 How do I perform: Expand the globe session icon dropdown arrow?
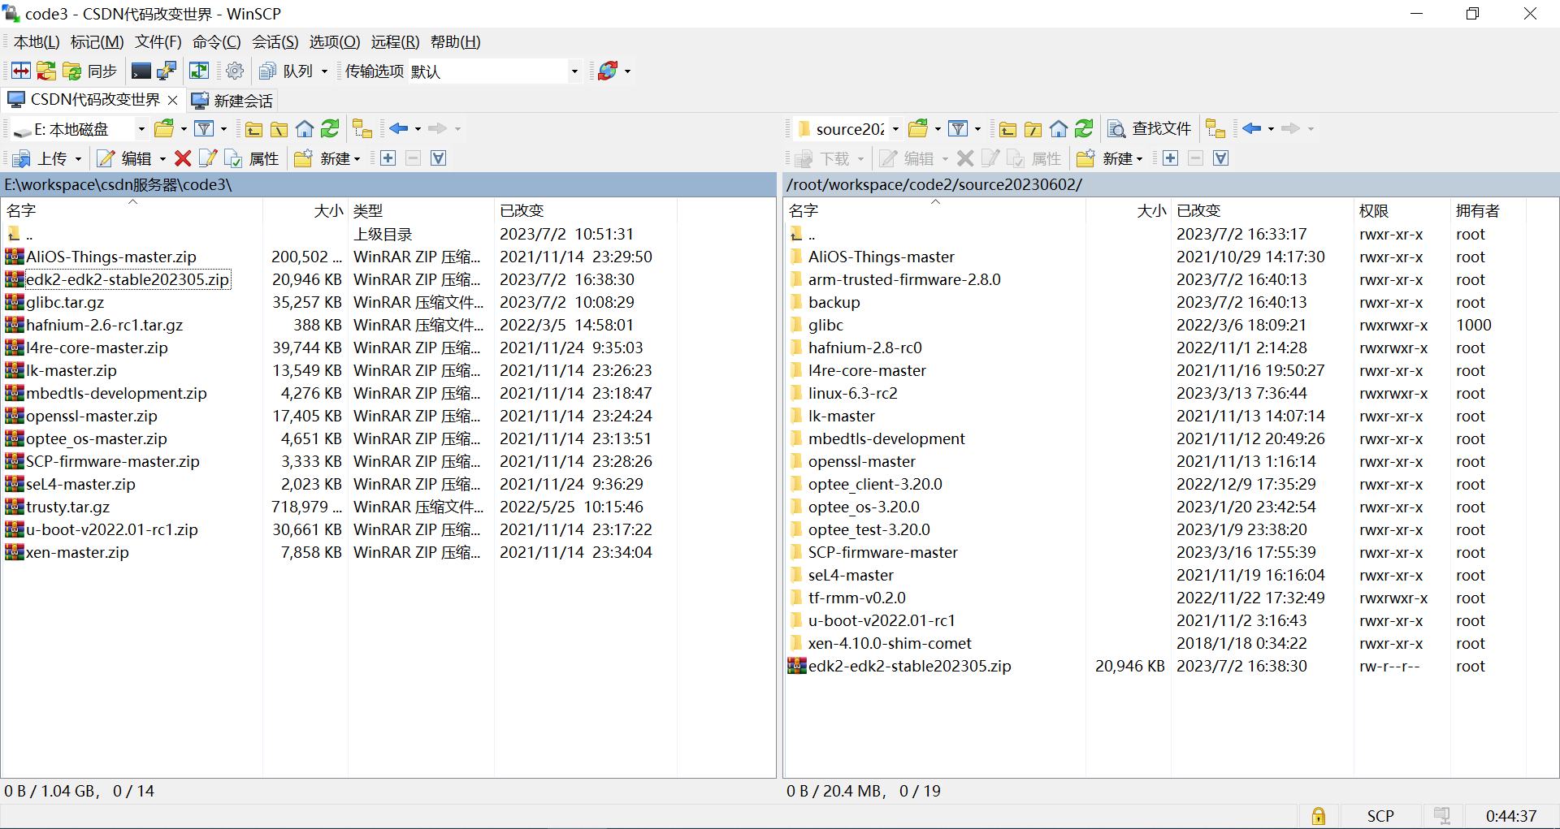coord(627,71)
